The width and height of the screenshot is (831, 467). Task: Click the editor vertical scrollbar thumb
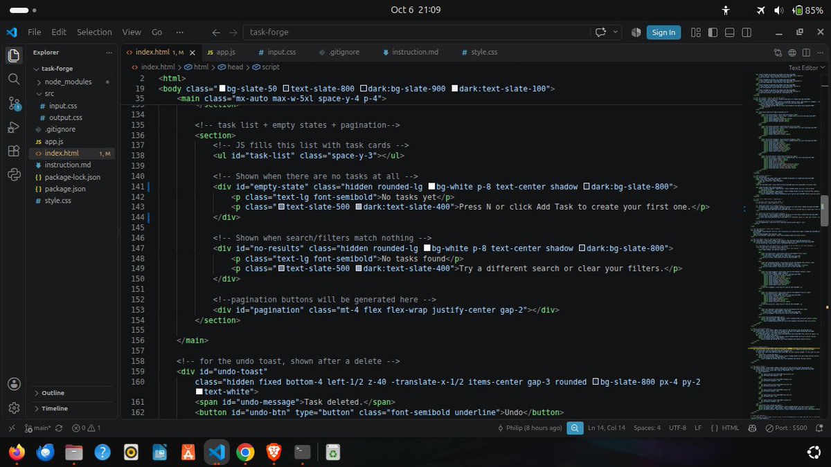[x=824, y=210]
